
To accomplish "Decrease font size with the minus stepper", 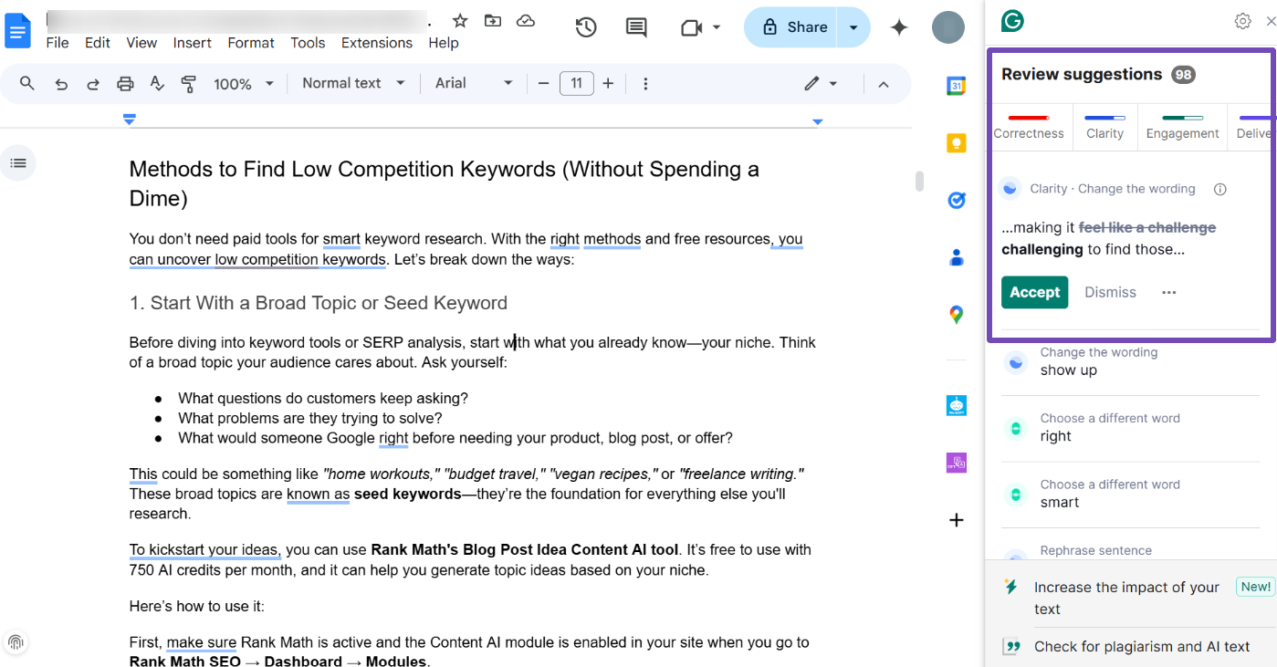I will pos(543,83).
